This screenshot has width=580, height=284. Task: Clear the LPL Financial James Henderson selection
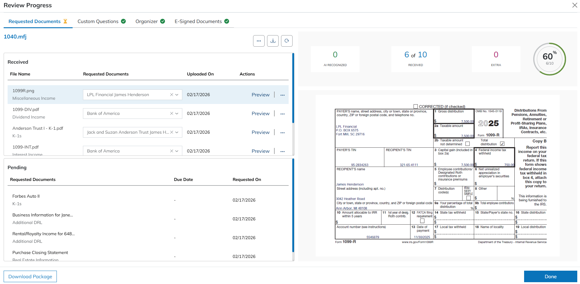point(172,95)
